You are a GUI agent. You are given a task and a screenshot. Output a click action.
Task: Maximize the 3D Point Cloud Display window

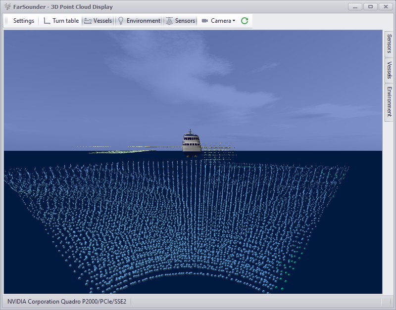coord(370,6)
